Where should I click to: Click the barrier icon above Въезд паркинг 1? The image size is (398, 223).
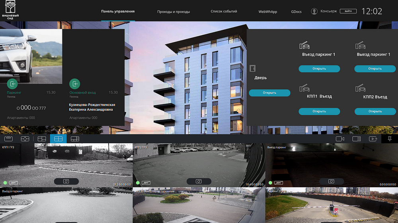[304, 45]
